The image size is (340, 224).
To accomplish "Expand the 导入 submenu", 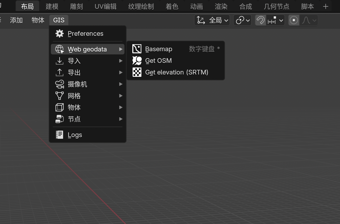I will tap(88, 61).
